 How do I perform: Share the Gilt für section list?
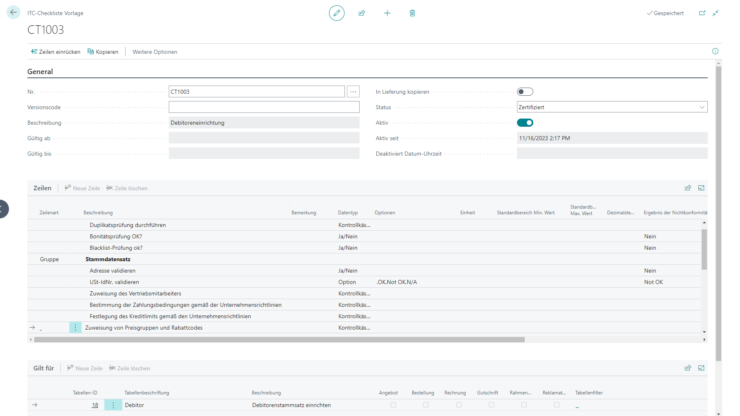coord(688,368)
